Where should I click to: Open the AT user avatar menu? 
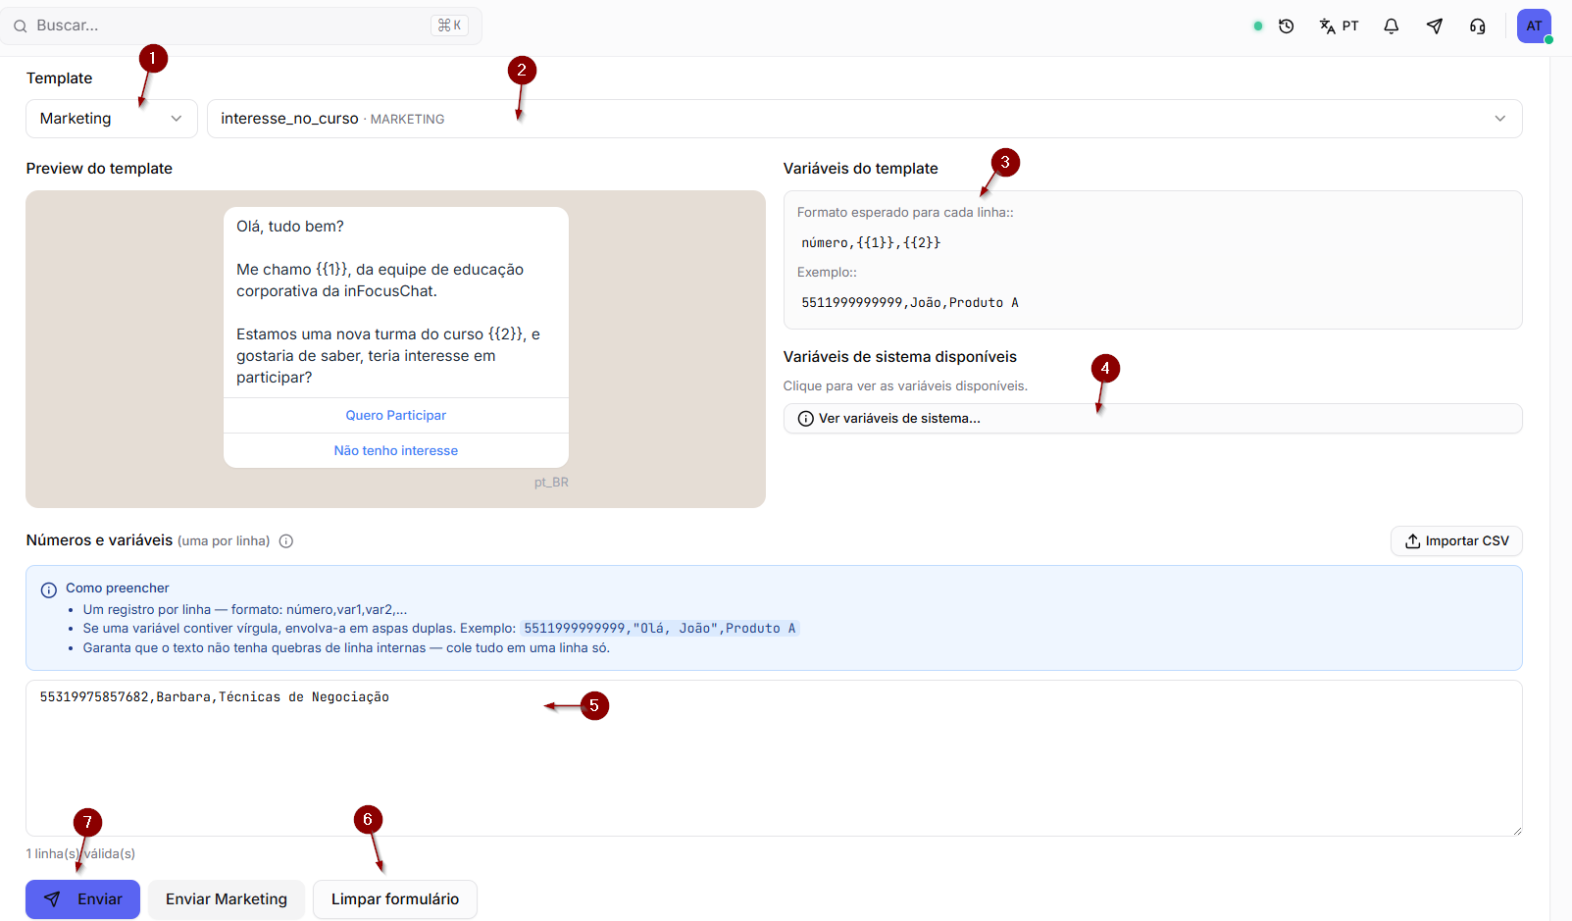[x=1534, y=26]
